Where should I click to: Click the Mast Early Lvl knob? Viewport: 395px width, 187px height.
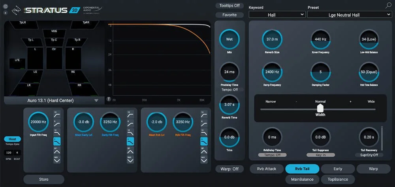[84, 122]
